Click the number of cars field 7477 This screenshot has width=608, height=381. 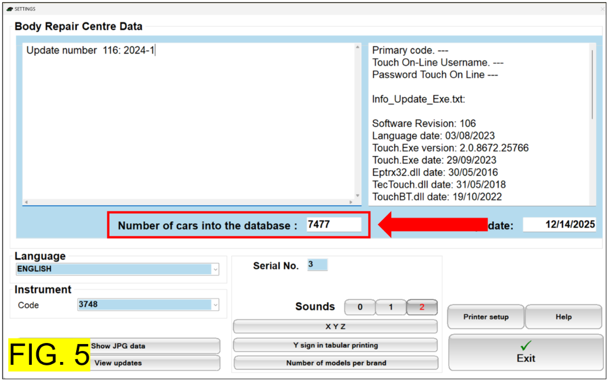click(x=334, y=224)
